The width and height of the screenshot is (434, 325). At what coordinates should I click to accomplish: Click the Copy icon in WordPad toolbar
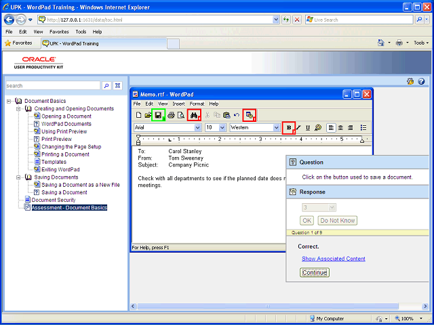[x=217, y=115]
